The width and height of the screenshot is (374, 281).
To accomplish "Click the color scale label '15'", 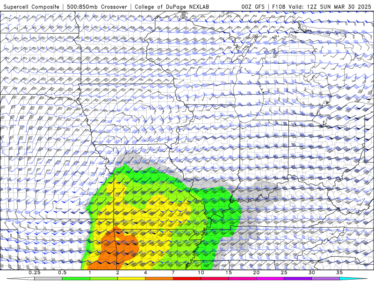I will (229, 273).
